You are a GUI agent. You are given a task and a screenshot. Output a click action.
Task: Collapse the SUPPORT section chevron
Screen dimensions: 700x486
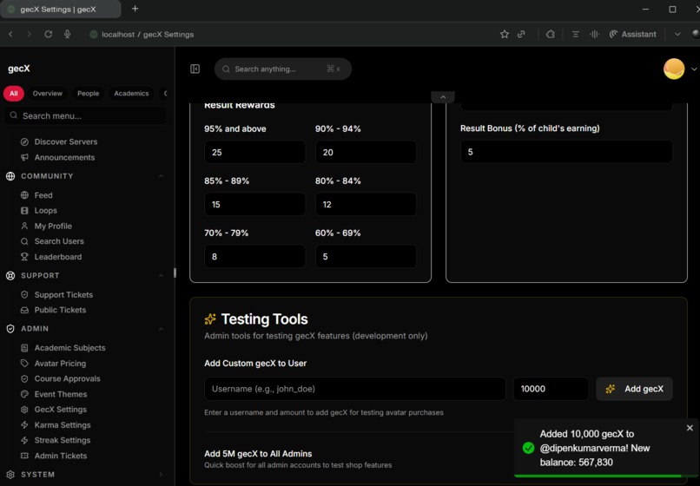point(161,275)
